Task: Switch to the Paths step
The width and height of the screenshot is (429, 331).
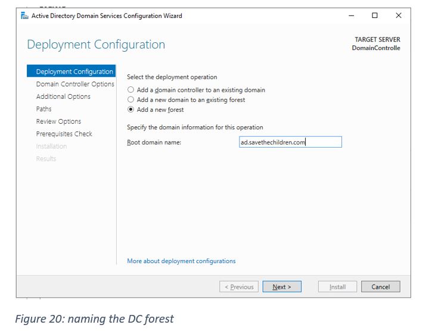Action: point(43,109)
